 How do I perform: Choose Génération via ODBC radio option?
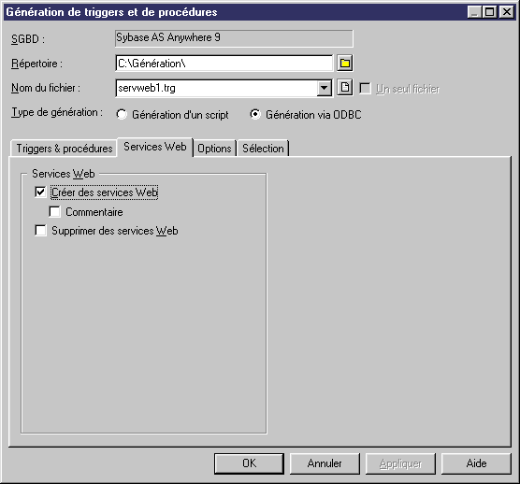click(x=255, y=115)
